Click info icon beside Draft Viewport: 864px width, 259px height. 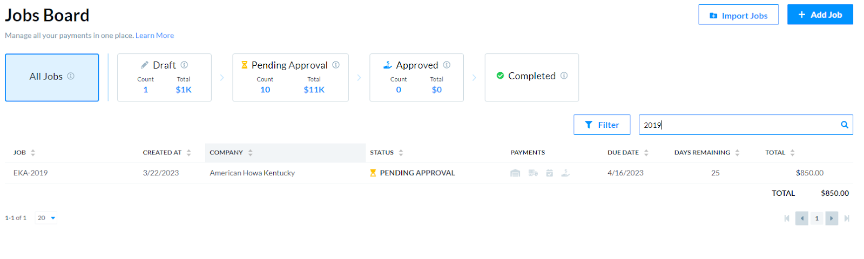[184, 65]
